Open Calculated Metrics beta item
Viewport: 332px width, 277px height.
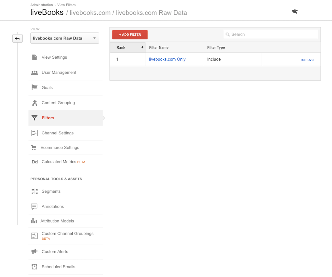[x=59, y=162]
